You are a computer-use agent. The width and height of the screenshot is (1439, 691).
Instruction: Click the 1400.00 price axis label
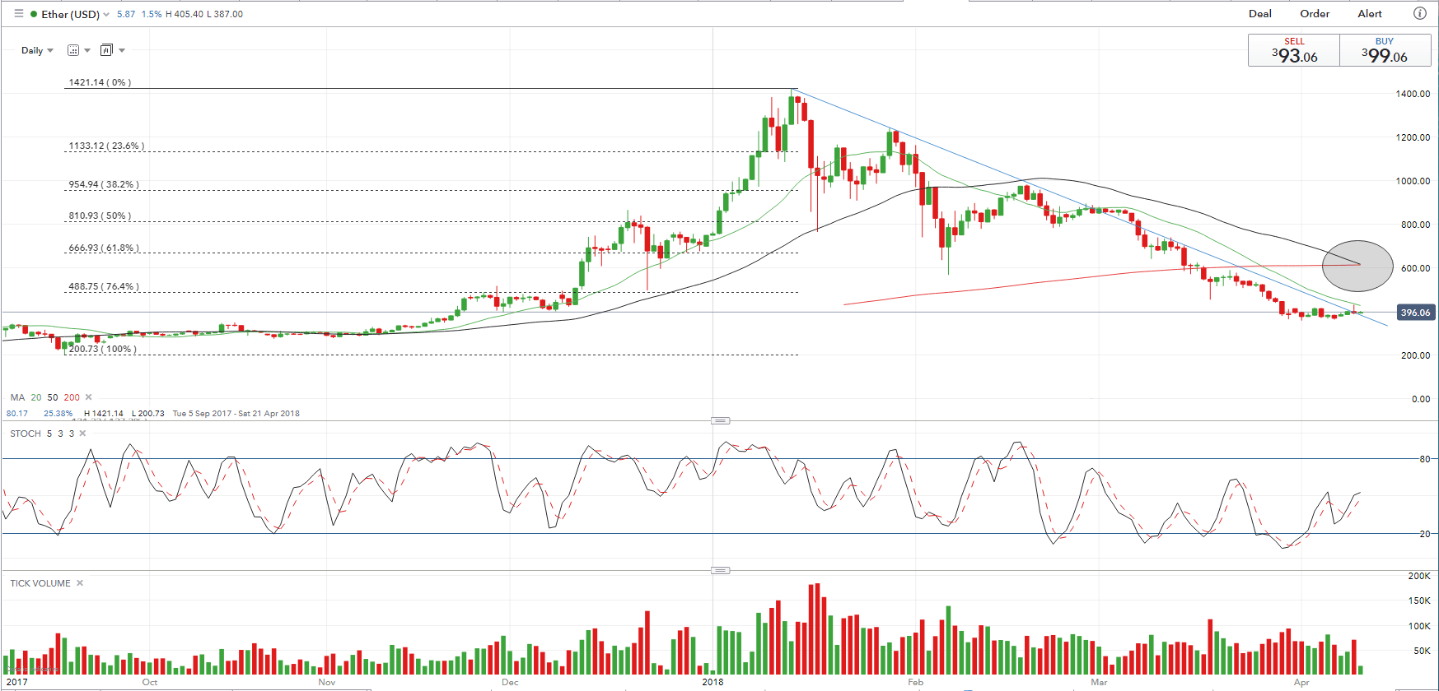[x=1413, y=94]
